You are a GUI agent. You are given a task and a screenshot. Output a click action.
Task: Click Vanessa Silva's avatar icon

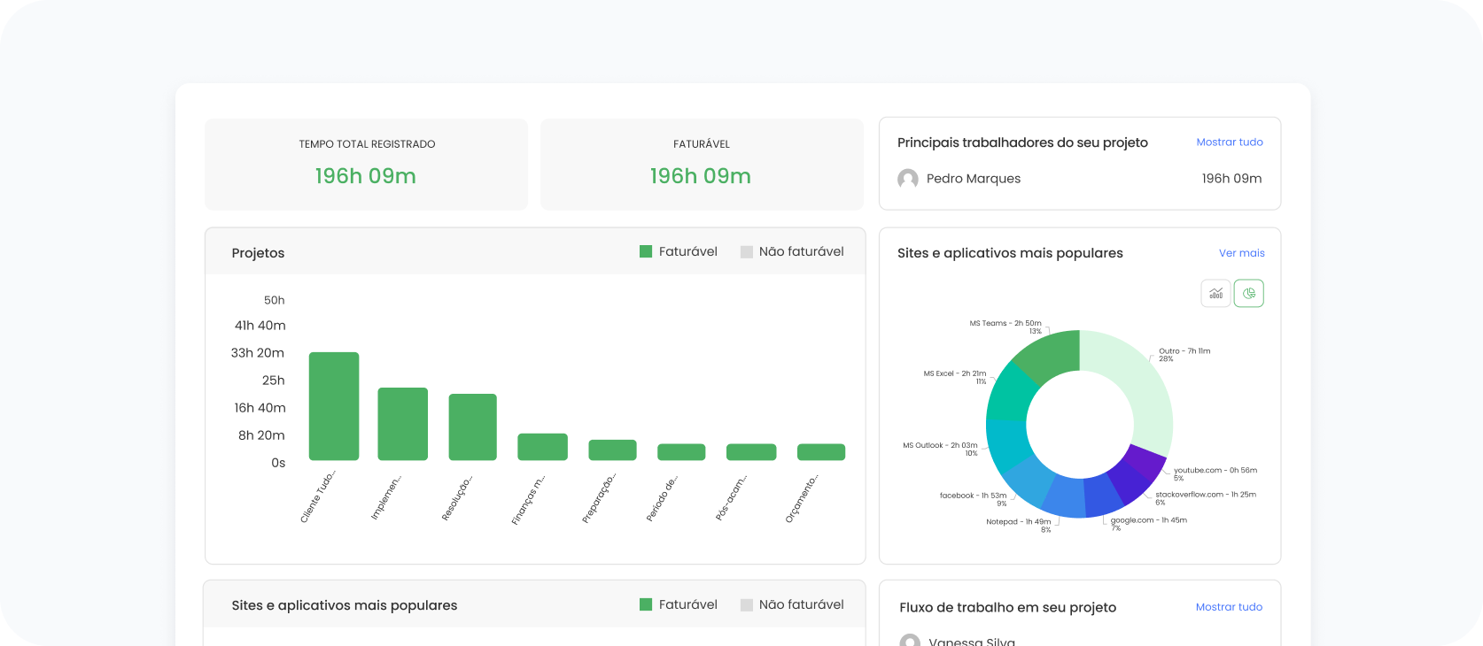[x=910, y=641]
